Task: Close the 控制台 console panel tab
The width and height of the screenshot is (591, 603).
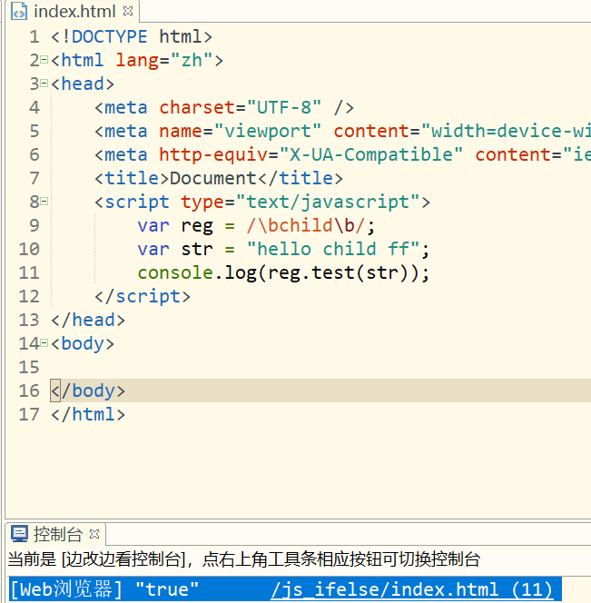Action: coord(94,534)
